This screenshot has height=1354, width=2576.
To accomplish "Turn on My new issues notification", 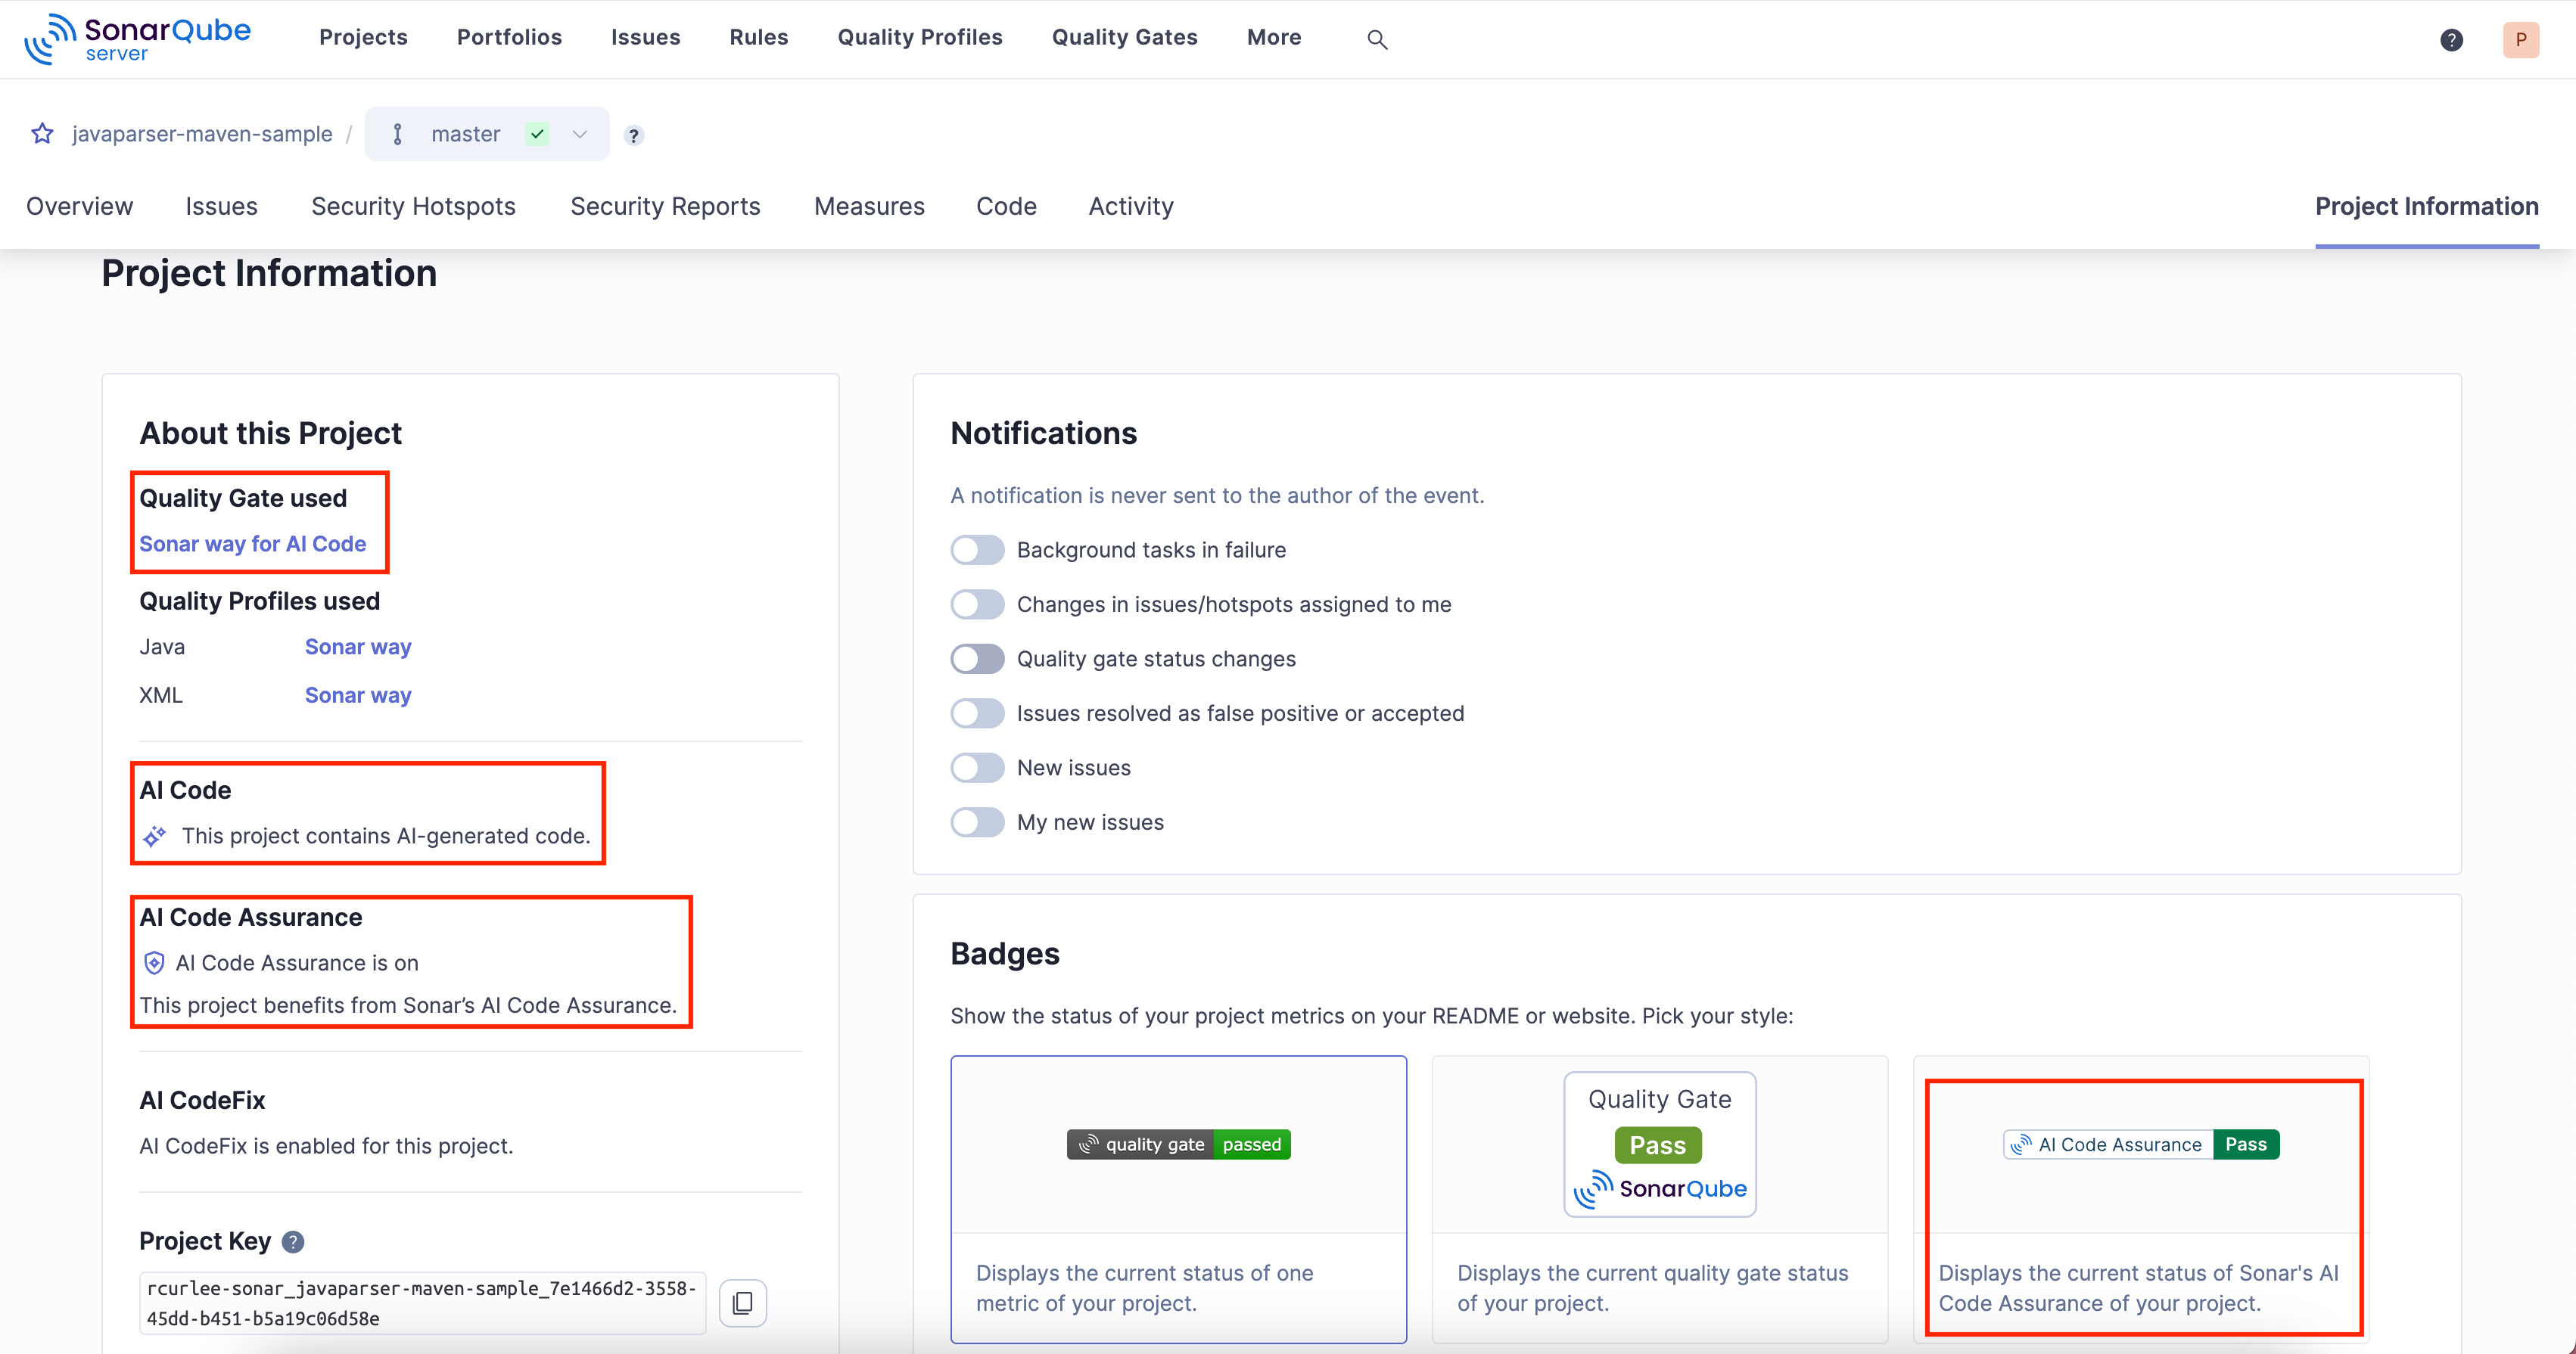I will click(x=977, y=822).
